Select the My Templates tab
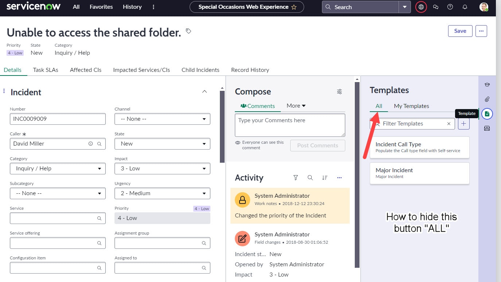Image resolution: width=501 pixels, height=282 pixels. 411,106
